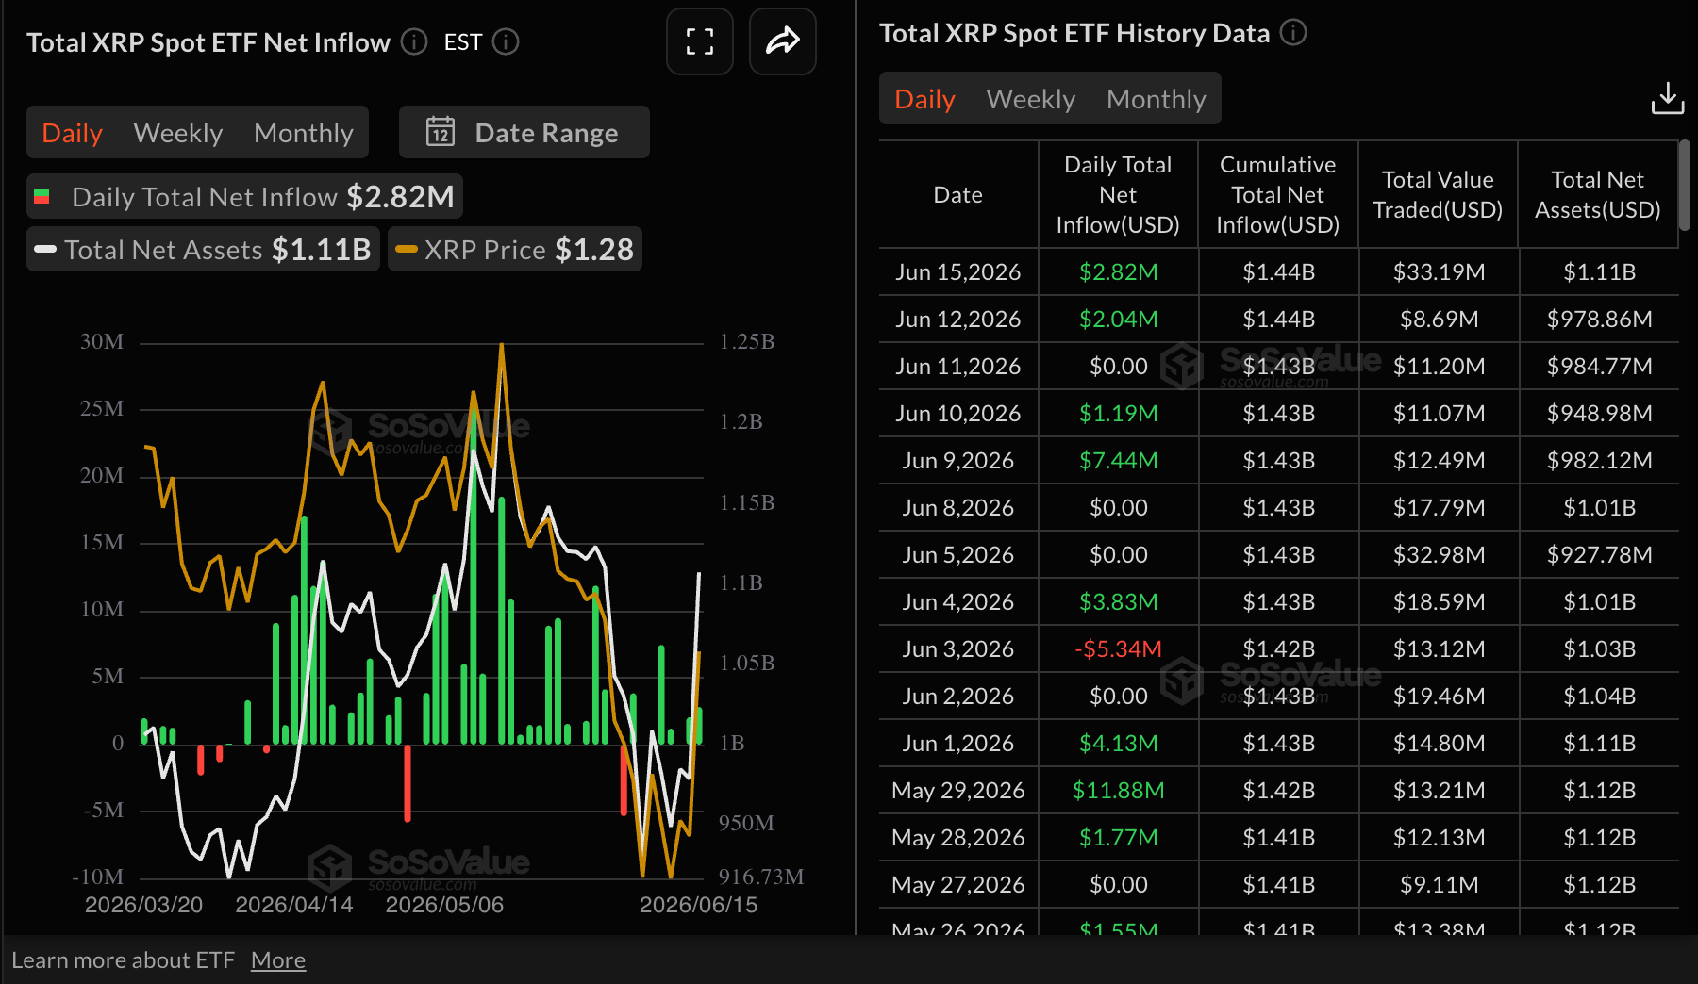This screenshot has height=984, width=1698.
Task: Click the $2.82M inflow value in table
Action: 1119,272
